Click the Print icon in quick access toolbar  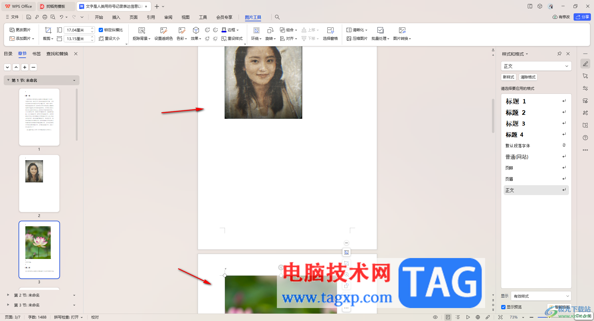[45, 17]
